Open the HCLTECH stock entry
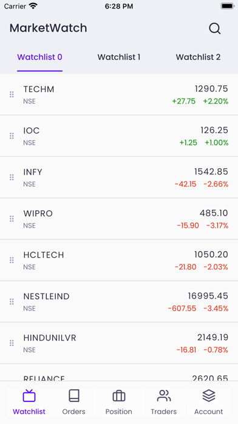Viewport: 238px width, 424px height. pyautogui.click(x=119, y=260)
